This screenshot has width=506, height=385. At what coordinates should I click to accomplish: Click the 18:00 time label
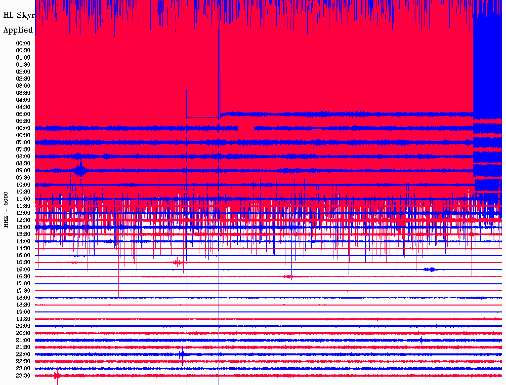(23, 298)
